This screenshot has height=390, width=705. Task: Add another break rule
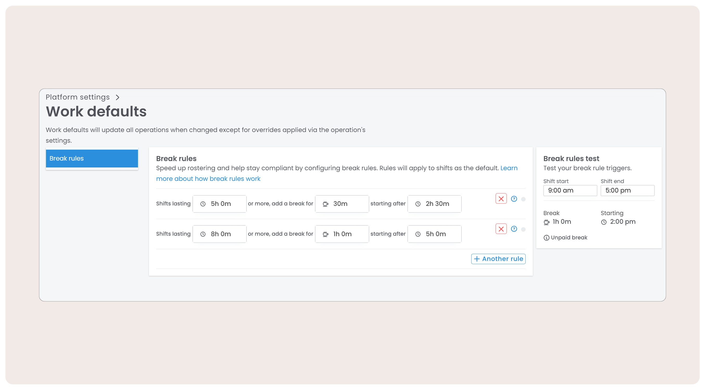(x=498, y=259)
